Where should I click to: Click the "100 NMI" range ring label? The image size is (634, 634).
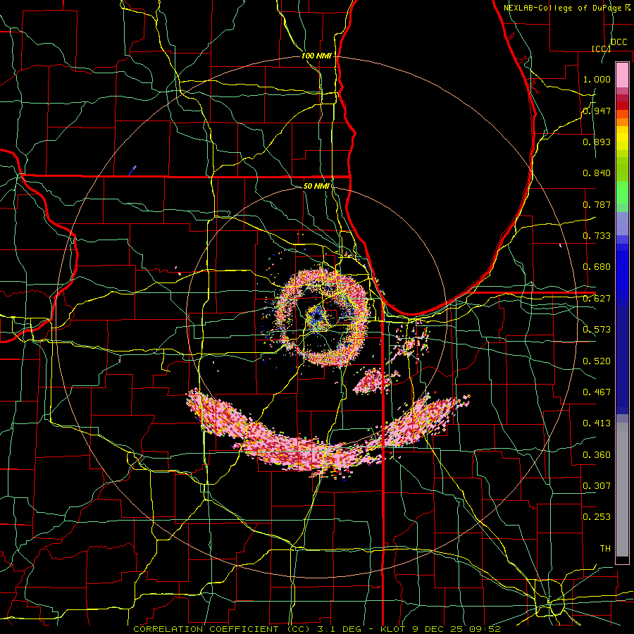(316, 56)
